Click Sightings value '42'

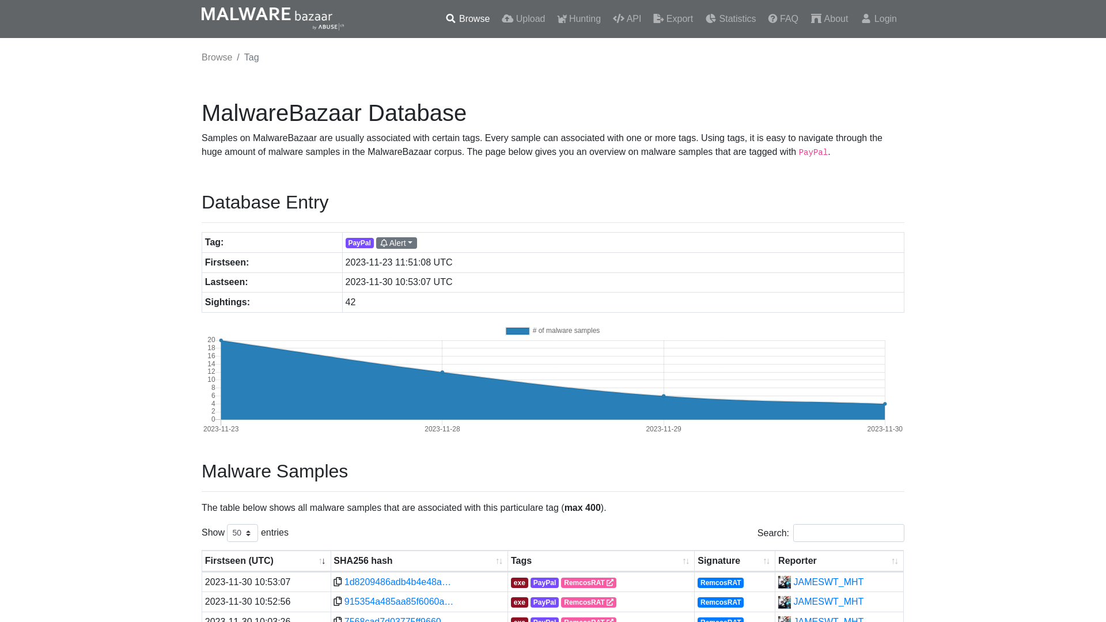[x=350, y=302]
